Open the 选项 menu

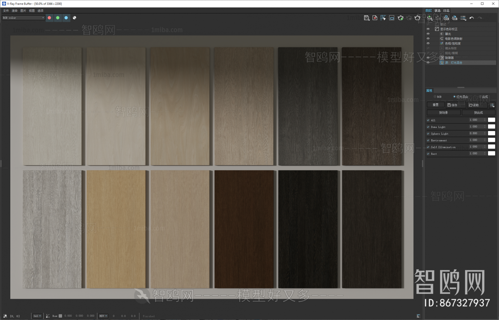41,11
